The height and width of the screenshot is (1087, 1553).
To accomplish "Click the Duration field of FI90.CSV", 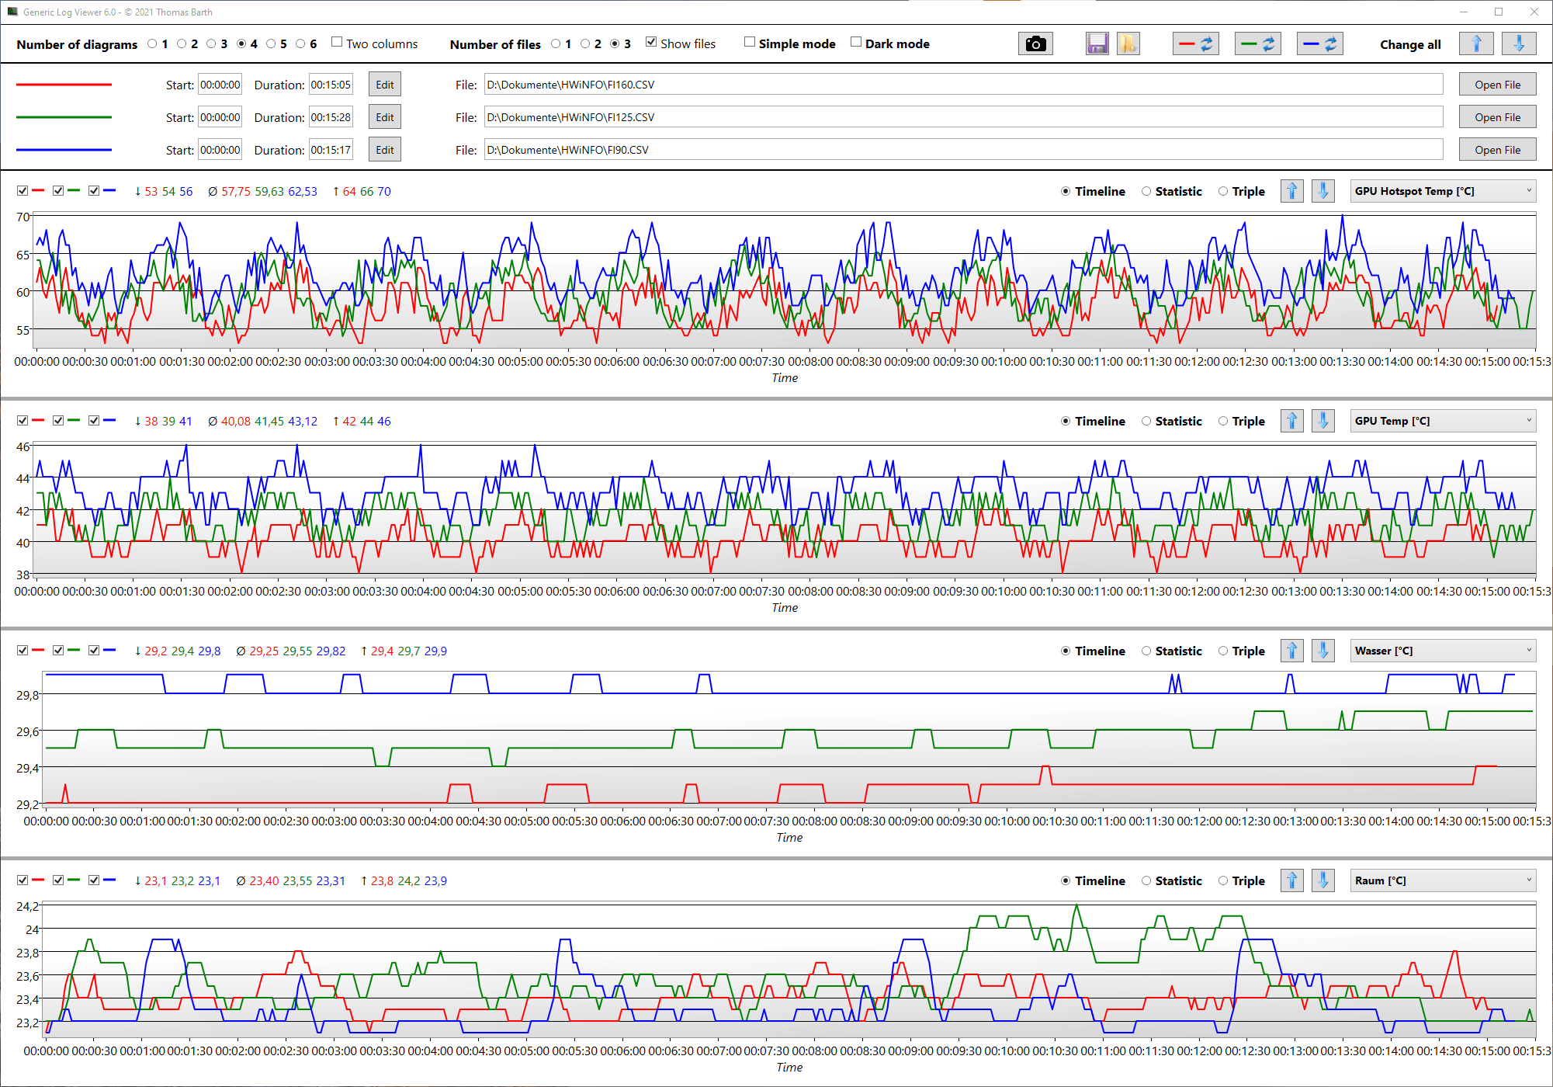I will (x=331, y=150).
